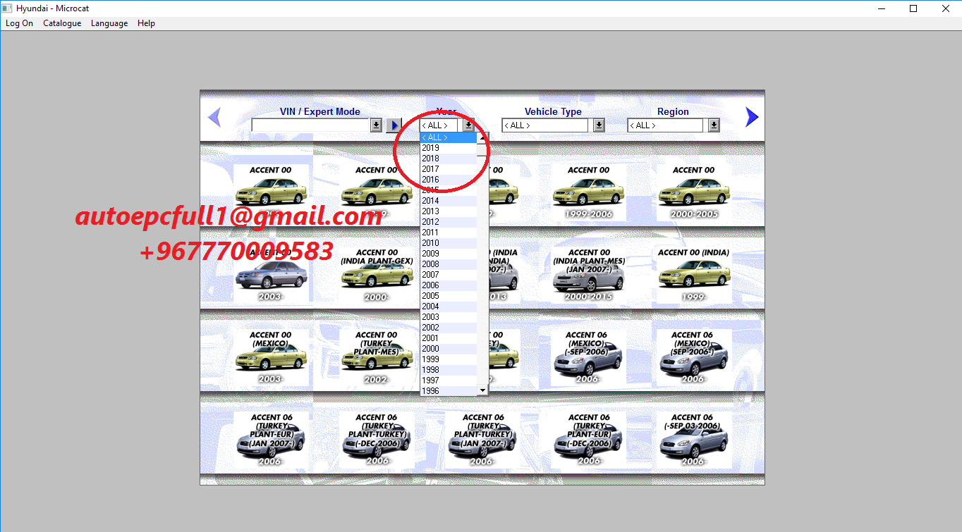Select year 2005 list entry
The image size is (962, 532).
tap(449, 296)
